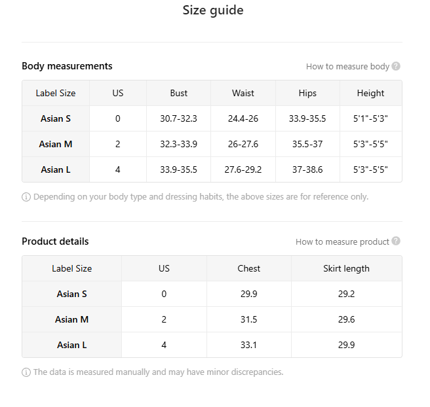Select the Asian S label in Product details
Image resolution: width=430 pixels, height=407 pixels.
pyautogui.click(x=72, y=294)
